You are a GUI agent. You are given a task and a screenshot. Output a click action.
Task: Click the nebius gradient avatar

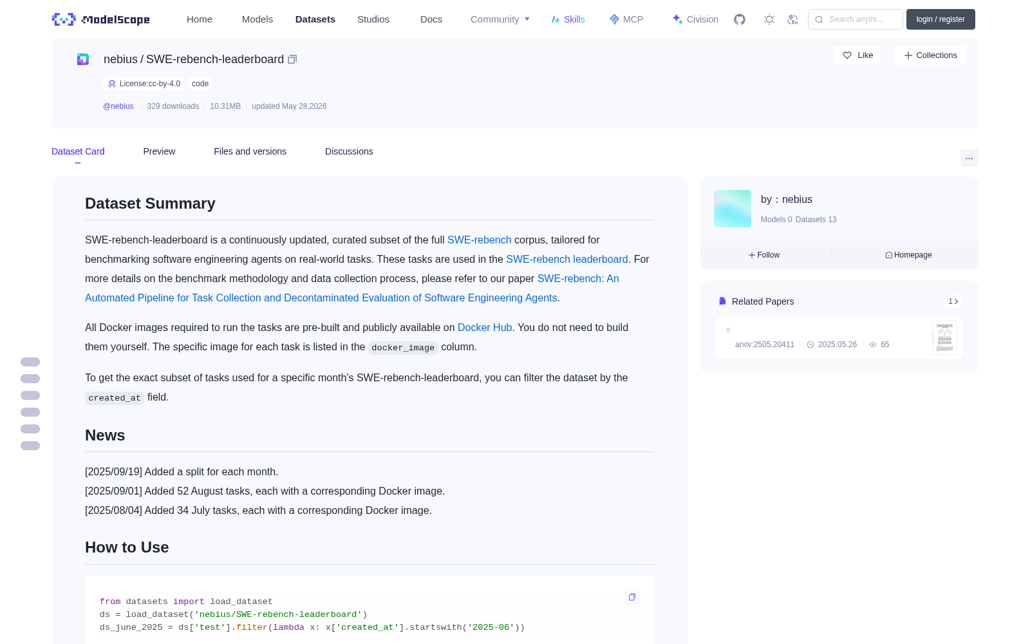pos(733,209)
